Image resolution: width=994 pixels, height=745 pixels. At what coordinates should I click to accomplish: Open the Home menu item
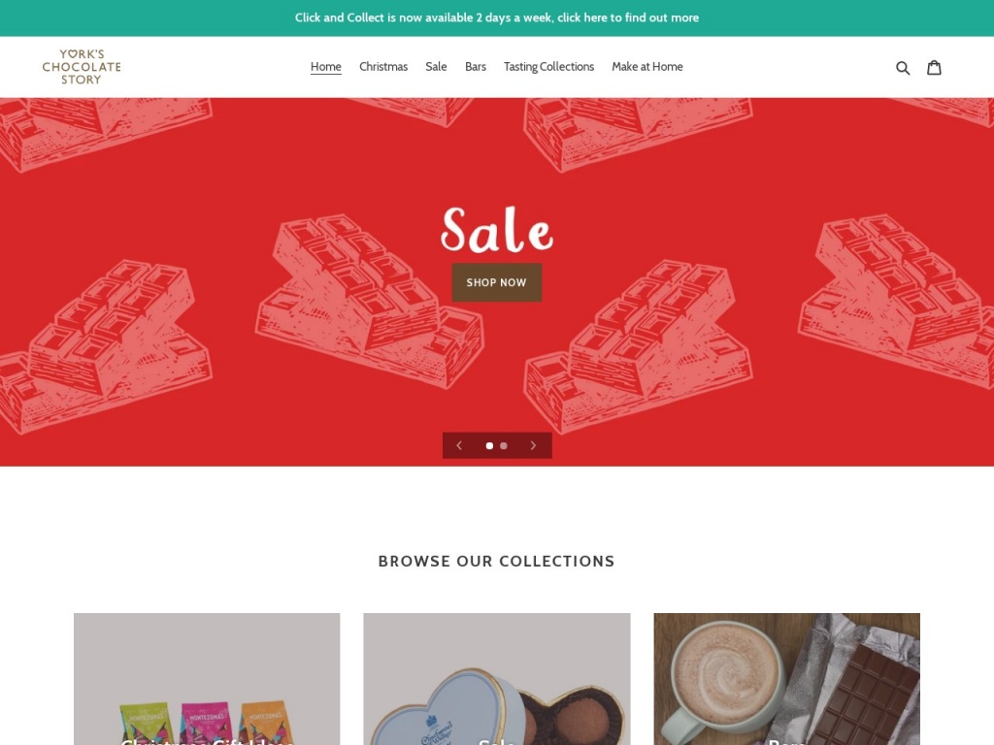click(x=326, y=67)
